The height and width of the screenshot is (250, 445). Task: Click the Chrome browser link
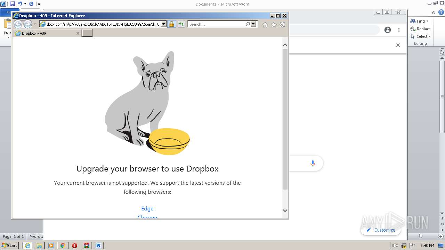click(147, 217)
